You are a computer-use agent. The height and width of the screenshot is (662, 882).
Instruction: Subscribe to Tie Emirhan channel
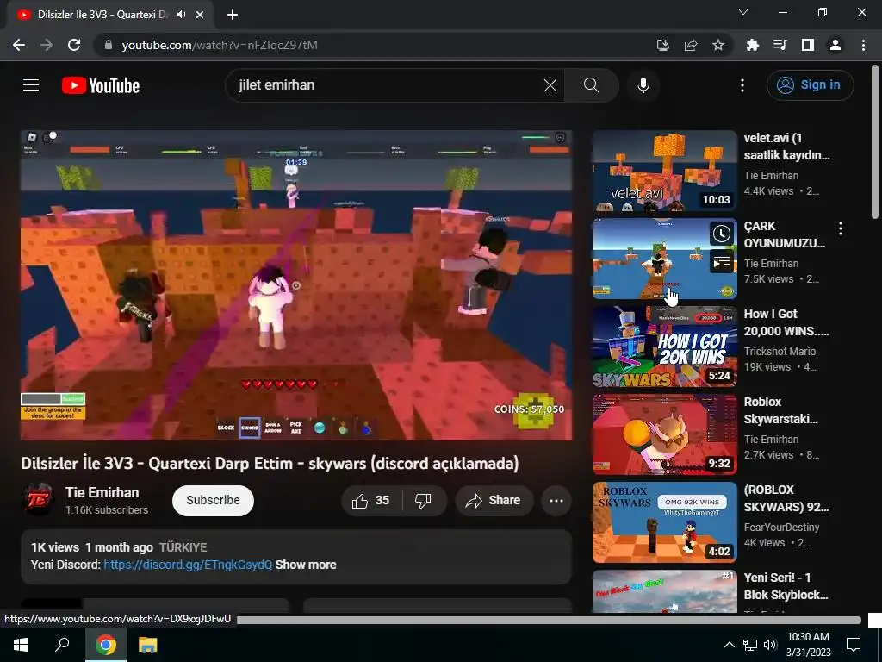(213, 501)
